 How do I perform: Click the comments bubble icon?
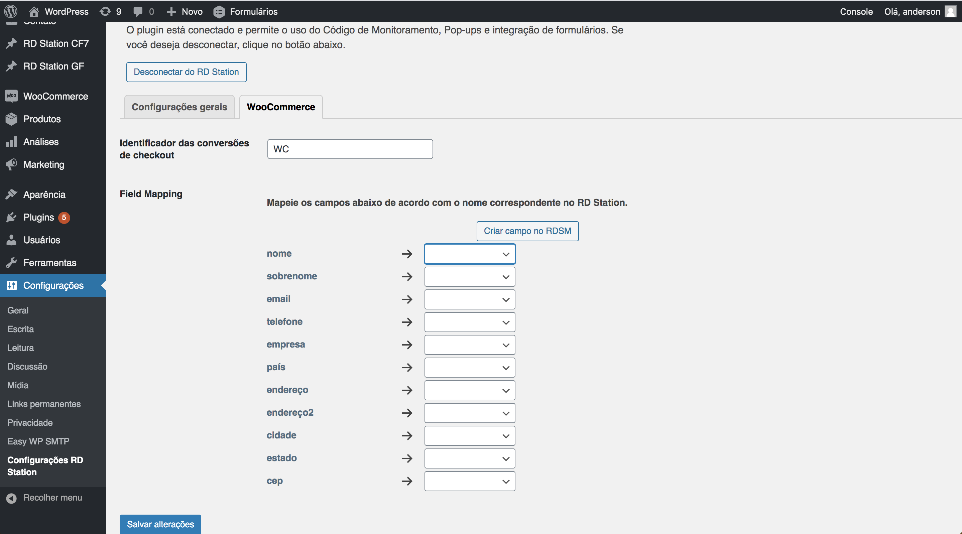tap(138, 11)
